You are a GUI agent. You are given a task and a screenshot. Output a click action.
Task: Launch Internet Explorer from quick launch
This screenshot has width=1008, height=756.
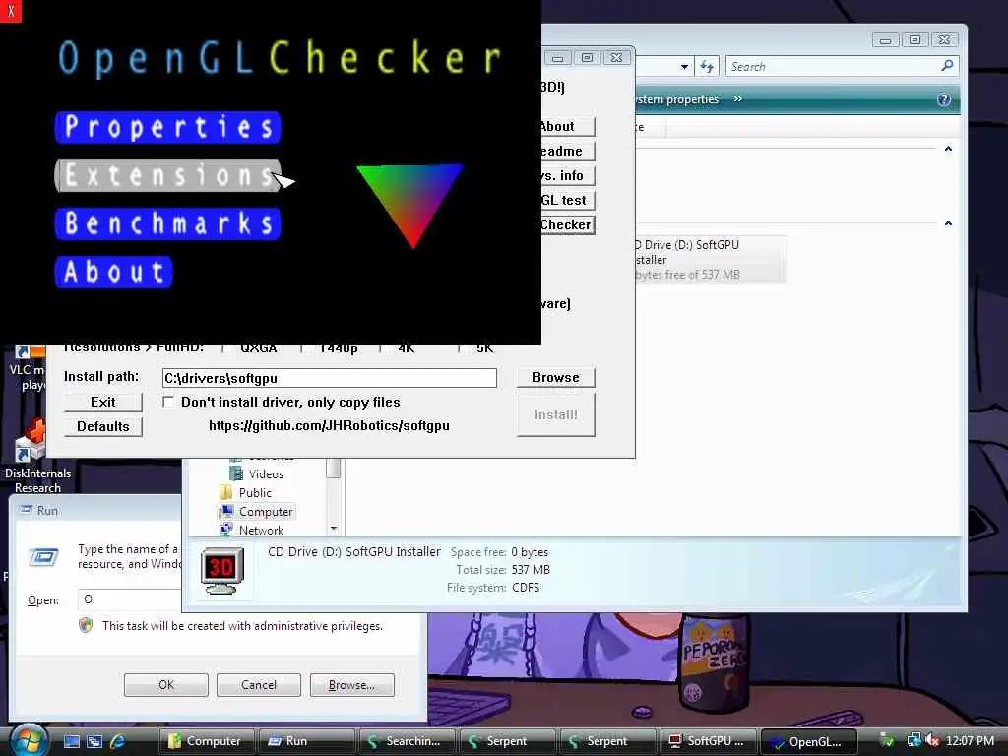tap(118, 741)
